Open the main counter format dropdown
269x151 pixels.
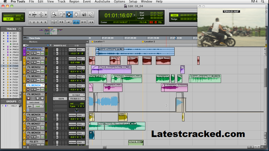click(x=134, y=15)
